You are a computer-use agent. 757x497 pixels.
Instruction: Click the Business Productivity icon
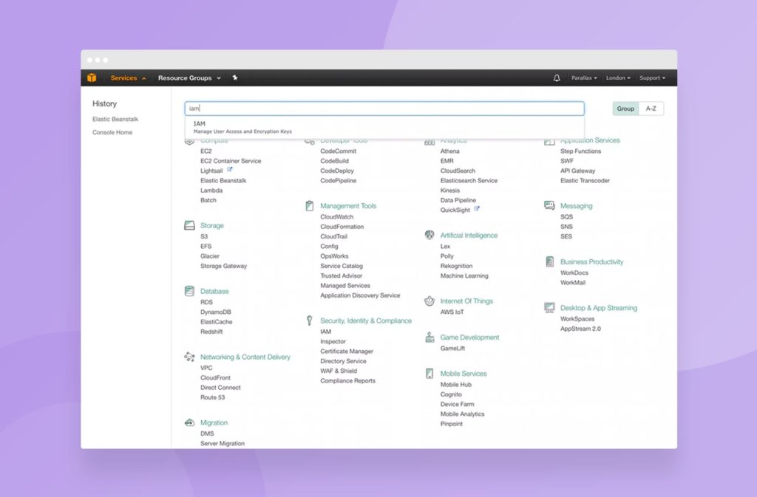549,261
